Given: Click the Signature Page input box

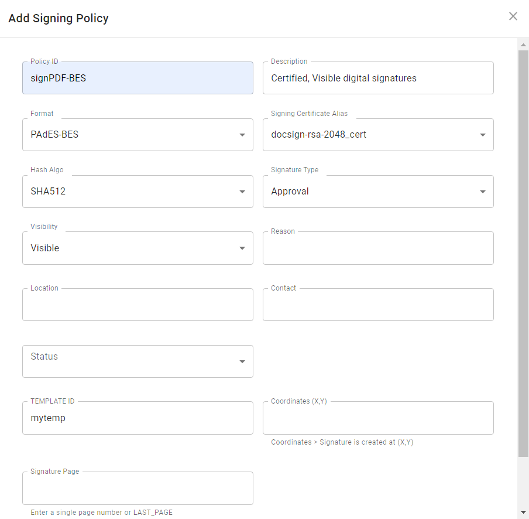Looking at the screenshot, I should 138,488.
